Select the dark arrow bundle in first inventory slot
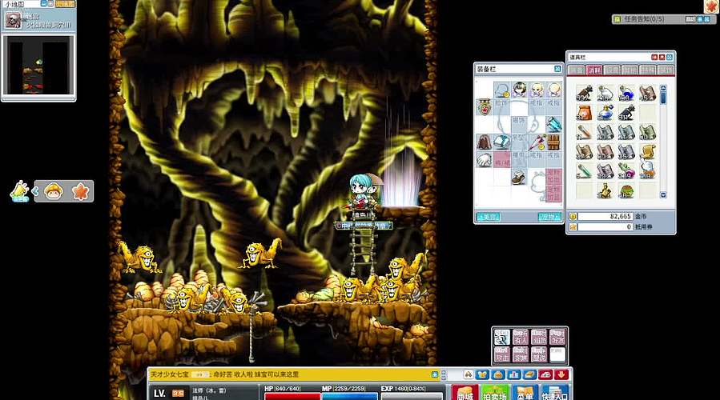 (584, 93)
